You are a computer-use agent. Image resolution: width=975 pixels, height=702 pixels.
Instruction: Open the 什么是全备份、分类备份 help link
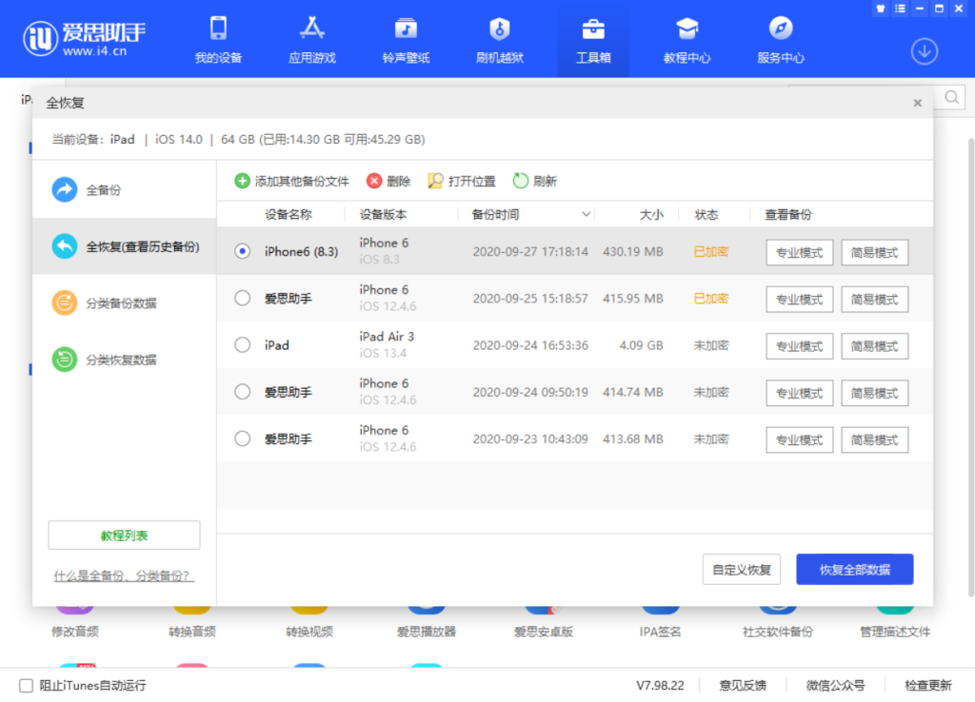(x=123, y=575)
